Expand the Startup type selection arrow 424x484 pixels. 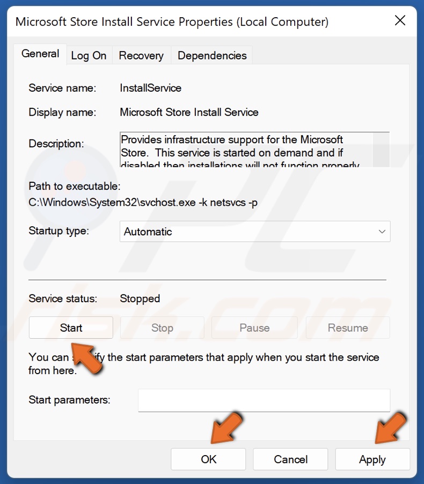coord(382,232)
